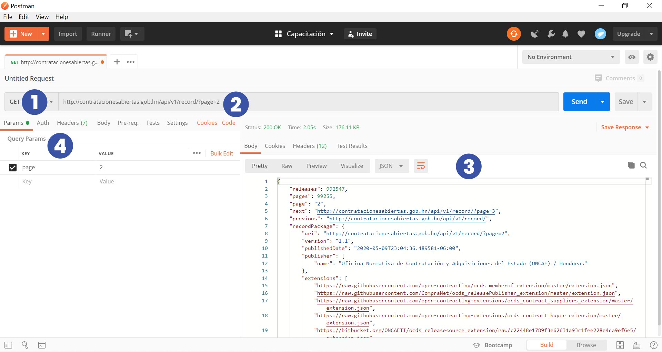Screen dimensions: 662x352
Task: Expand Save button options arrow
Action: click(644, 102)
